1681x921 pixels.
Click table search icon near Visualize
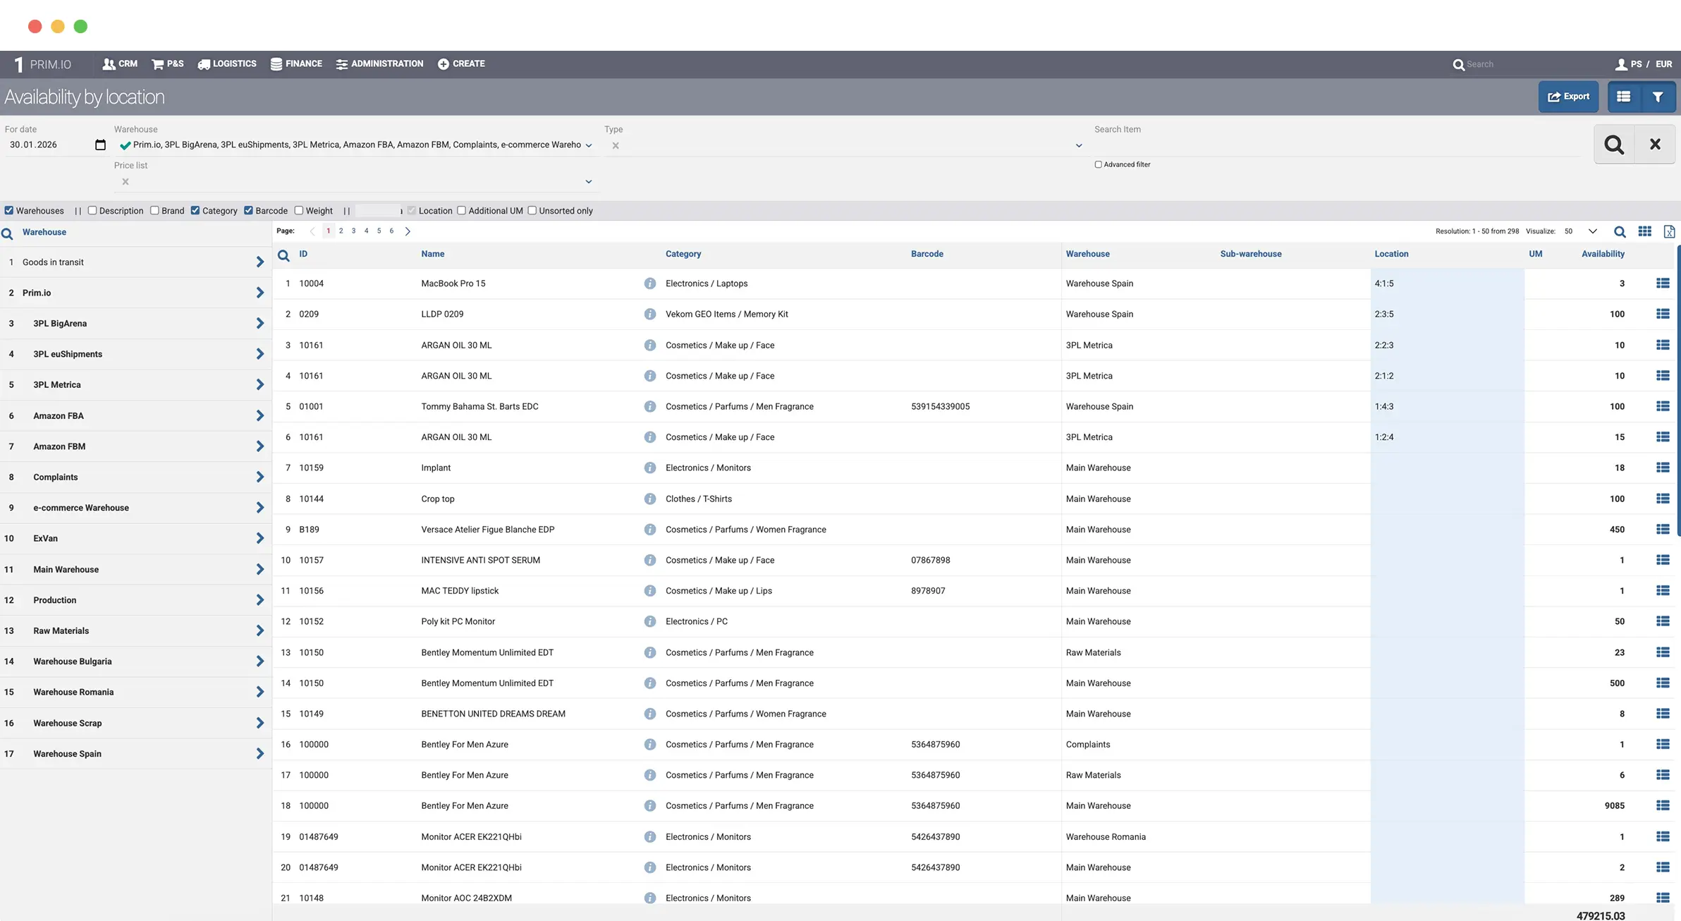(1620, 231)
